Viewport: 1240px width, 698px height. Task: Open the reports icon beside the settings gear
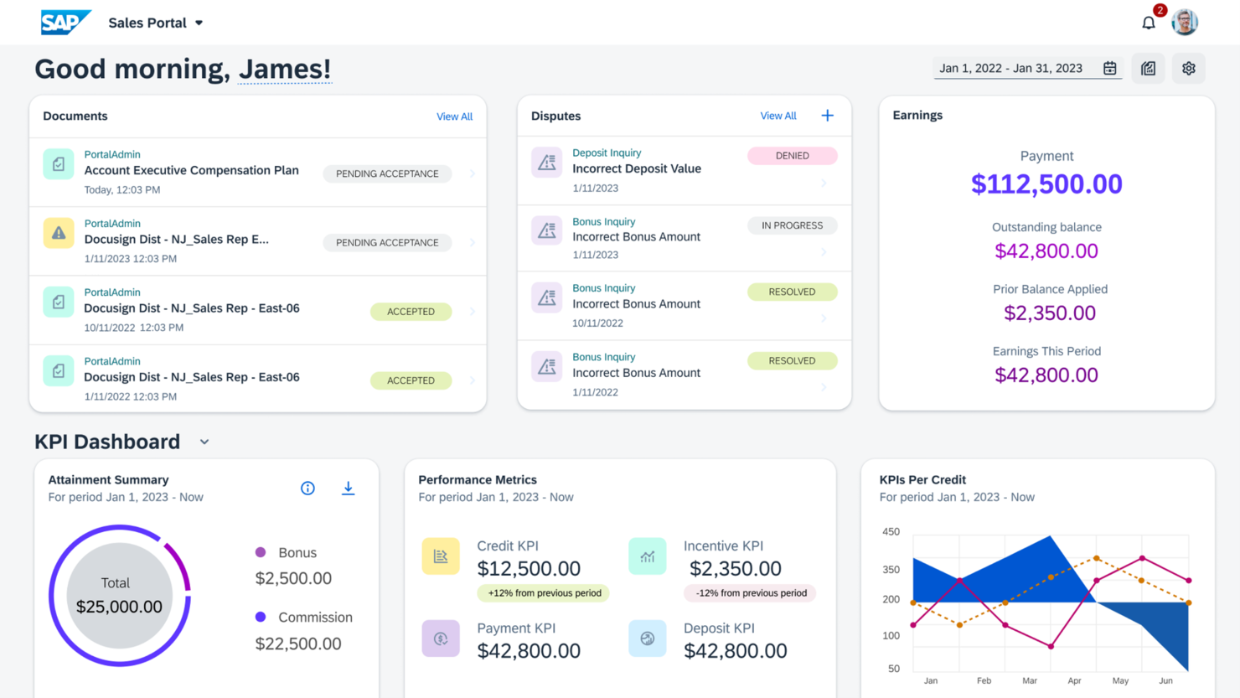point(1148,68)
